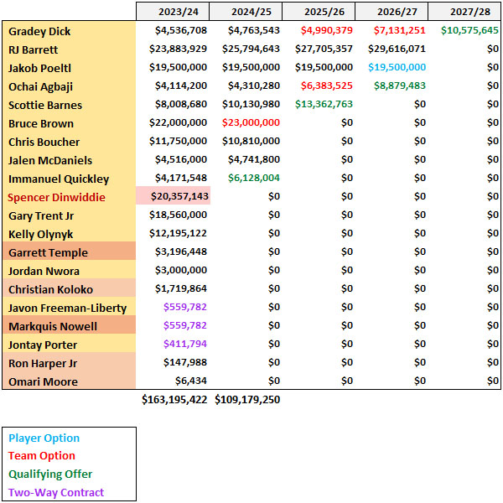Screen dimensions: 503x503
Task: Select Scottie Barnes' green $13,362,763 value
Action: pos(324,104)
